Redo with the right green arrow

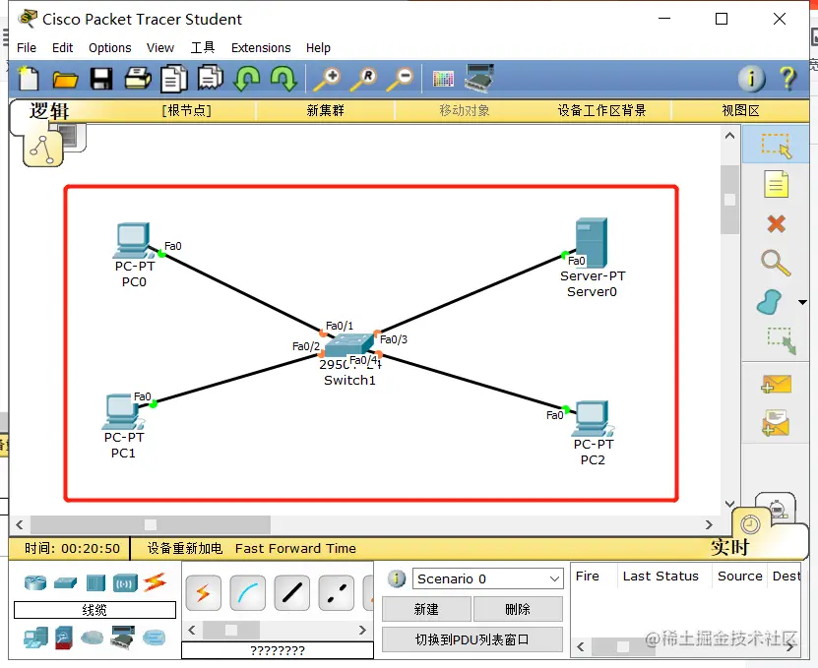coord(283,79)
